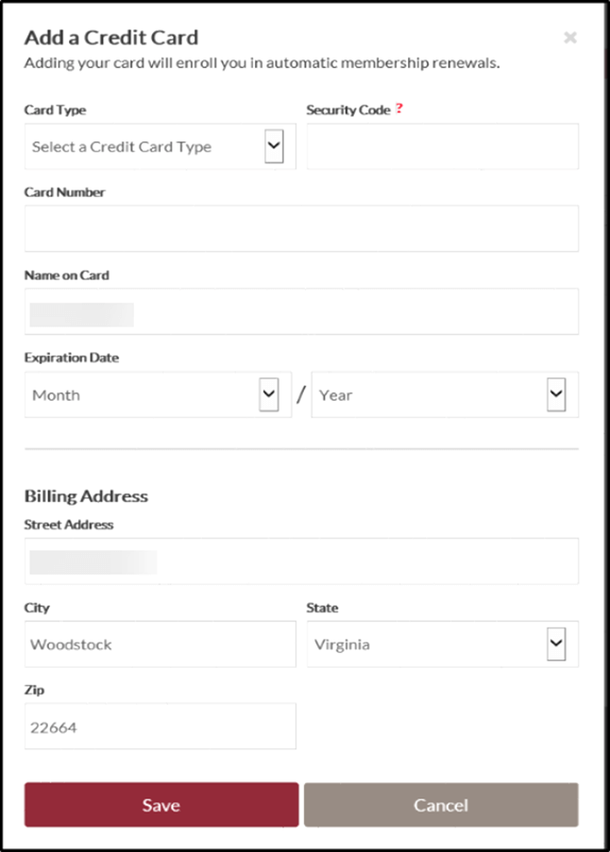Open the Card Type dropdown arrow
The height and width of the screenshot is (852, 610).
[x=274, y=145]
